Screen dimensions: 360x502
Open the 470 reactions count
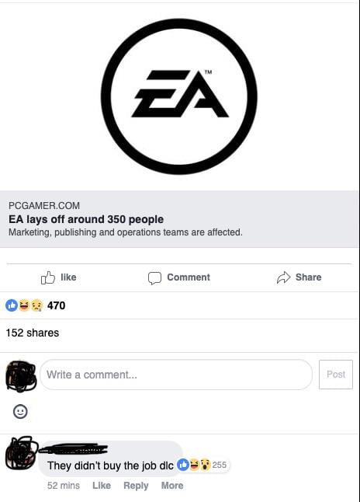pyautogui.click(x=57, y=305)
